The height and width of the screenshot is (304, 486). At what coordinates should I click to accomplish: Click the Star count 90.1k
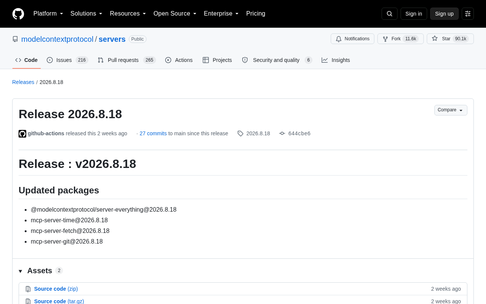coord(461,39)
